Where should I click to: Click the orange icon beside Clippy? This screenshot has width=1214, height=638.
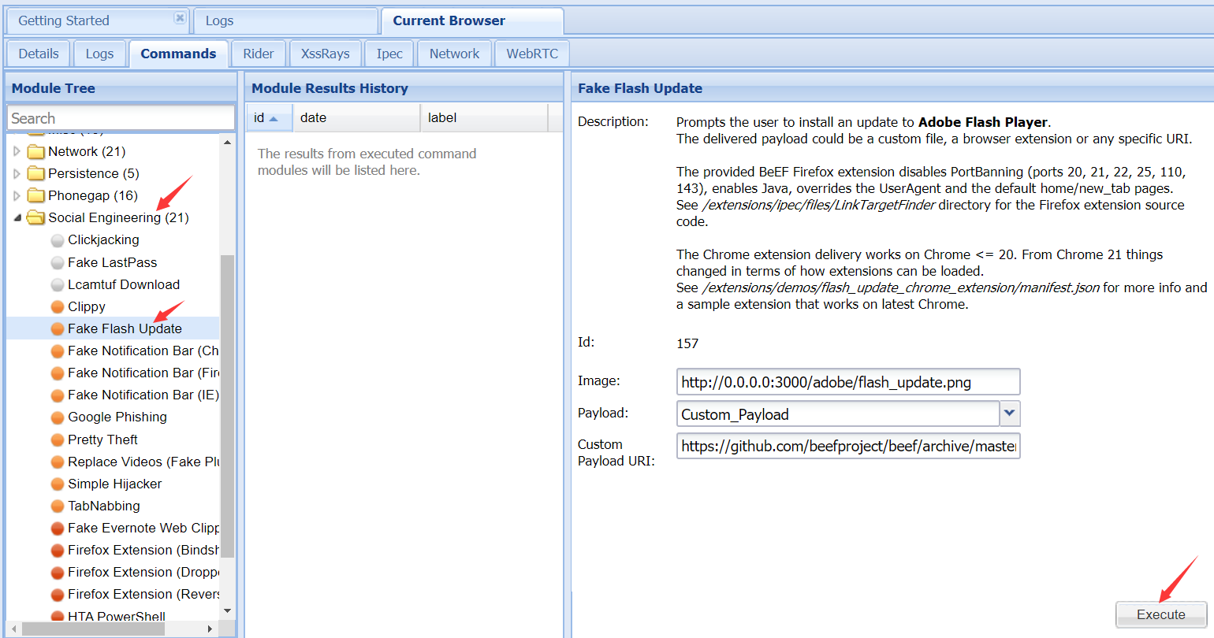point(58,306)
